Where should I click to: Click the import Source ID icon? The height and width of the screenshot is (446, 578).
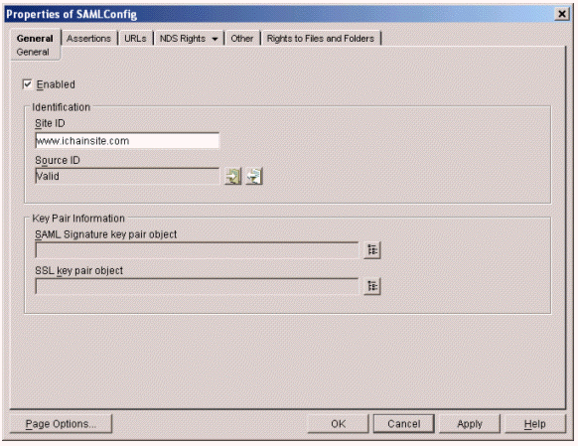tap(233, 176)
